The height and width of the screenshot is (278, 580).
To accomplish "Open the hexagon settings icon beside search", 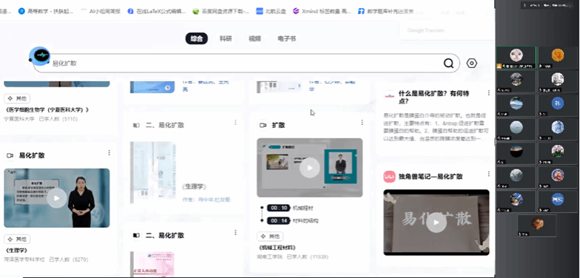I will pyautogui.click(x=472, y=64).
